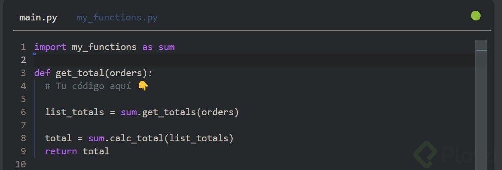Click the green status indicator dot

[x=476, y=16]
